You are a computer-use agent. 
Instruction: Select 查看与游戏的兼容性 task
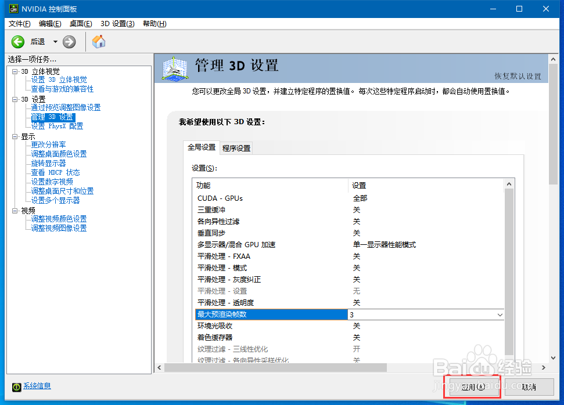(62, 89)
